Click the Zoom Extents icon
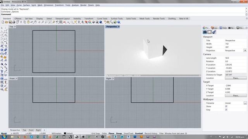The image size is (248, 139). 50,22
